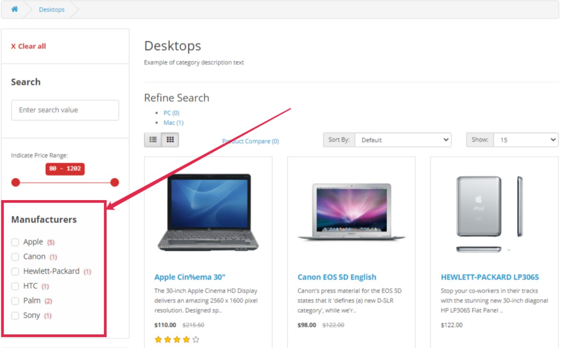561x348 pixels.
Task: Focus the search value input field
Action: click(65, 110)
